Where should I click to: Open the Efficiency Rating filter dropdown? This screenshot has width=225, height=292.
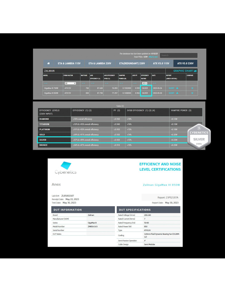[x=144, y=83]
